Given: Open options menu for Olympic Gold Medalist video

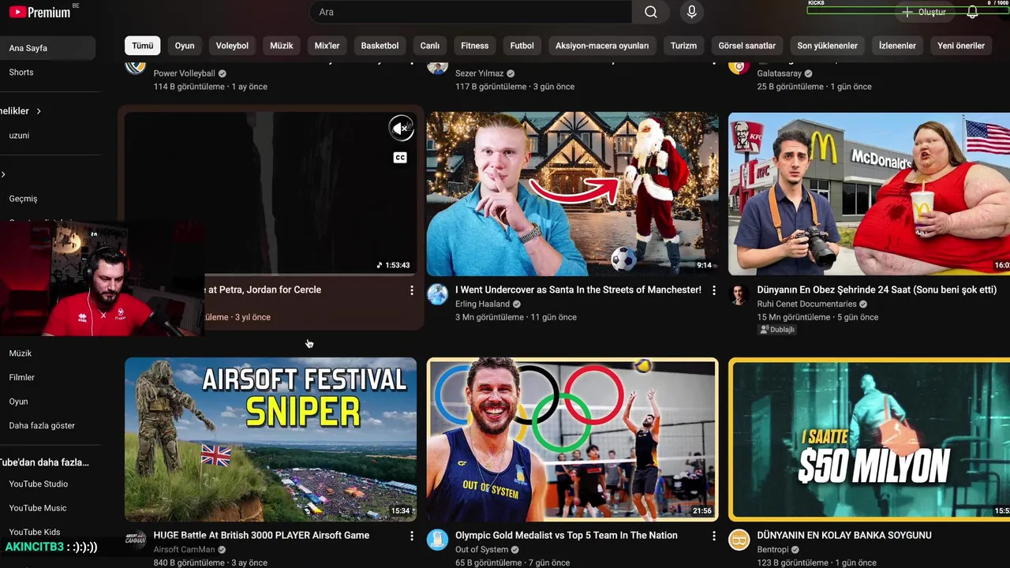Looking at the screenshot, I should 713,536.
